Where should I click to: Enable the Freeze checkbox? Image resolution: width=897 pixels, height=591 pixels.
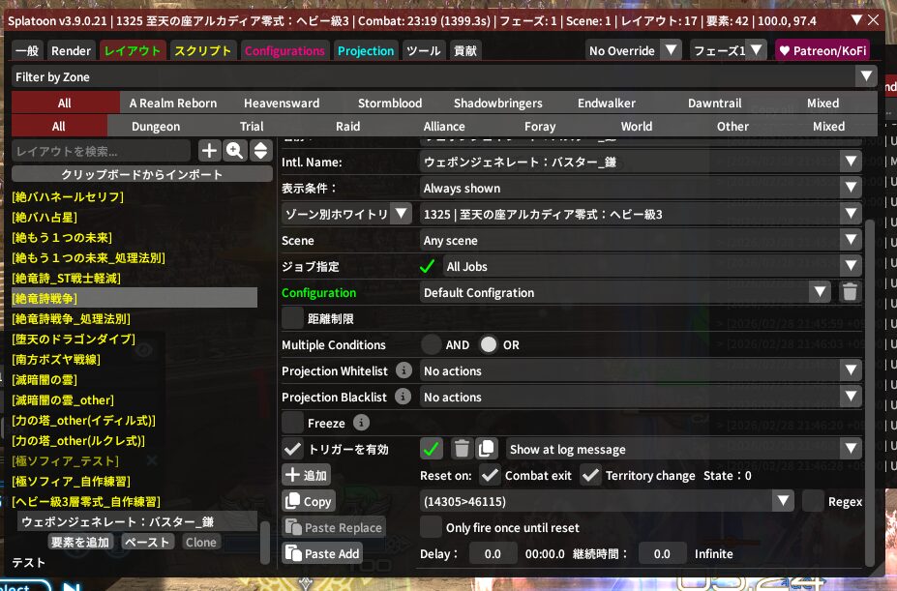point(292,423)
